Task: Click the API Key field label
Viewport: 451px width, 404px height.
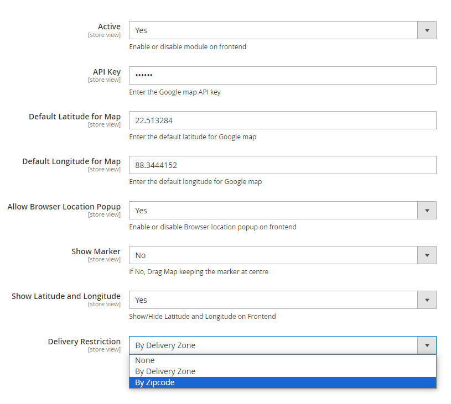Action: 106,72
